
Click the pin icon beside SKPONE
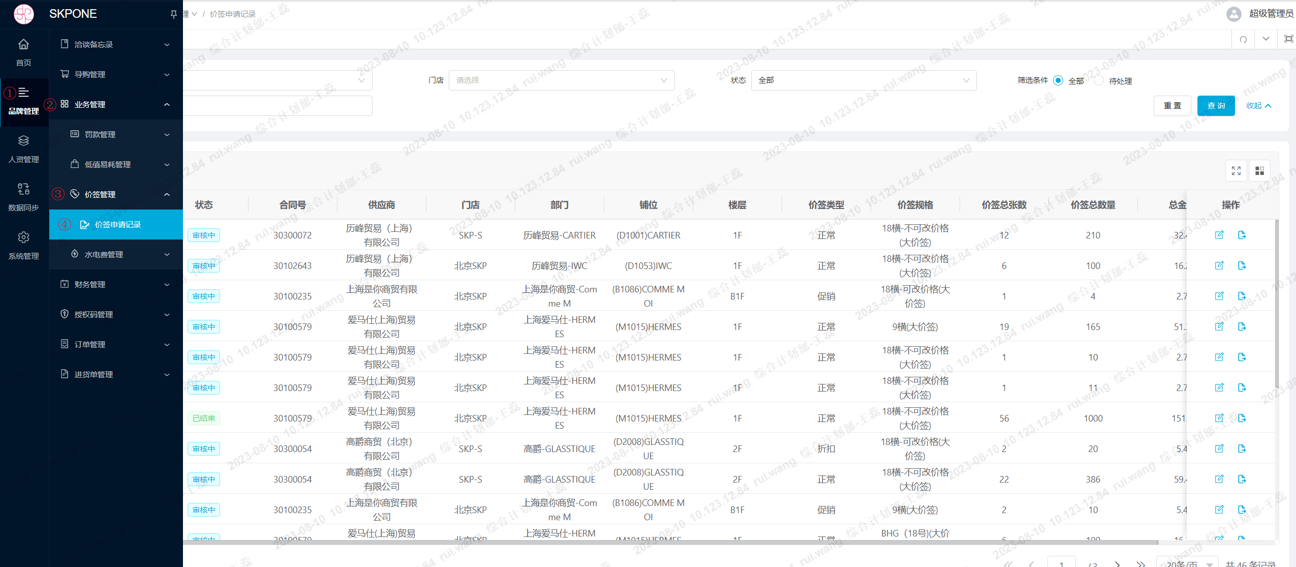(173, 14)
